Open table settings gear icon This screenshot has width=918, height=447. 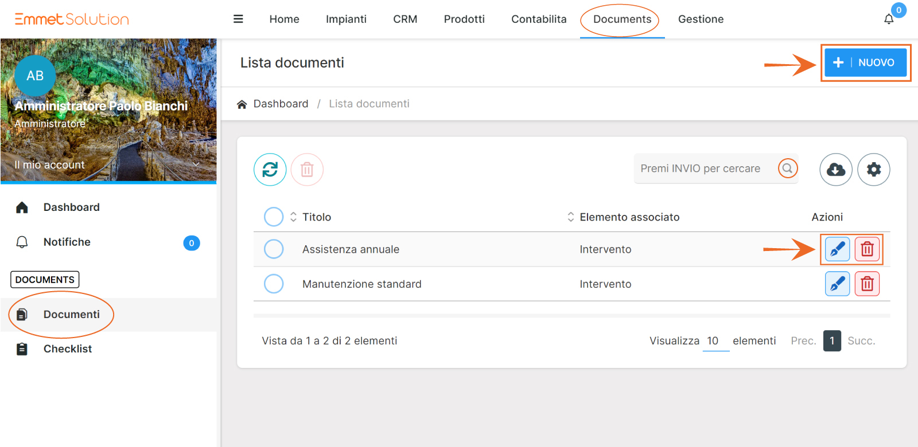pyautogui.click(x=873, y=170)
